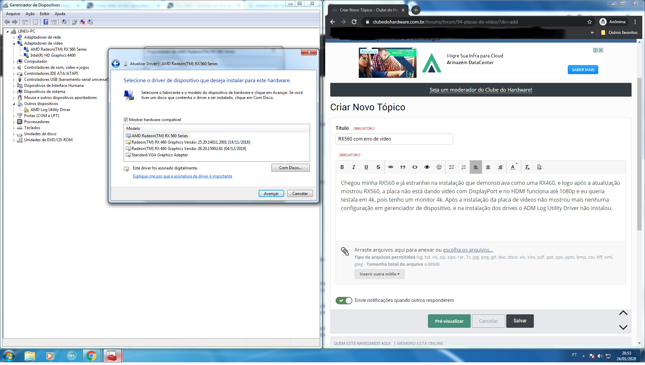Image resolution: width=645 pixels, height=365 pixels.
Task: Open the Arquivo menu
Action: (x=13, y=14)
